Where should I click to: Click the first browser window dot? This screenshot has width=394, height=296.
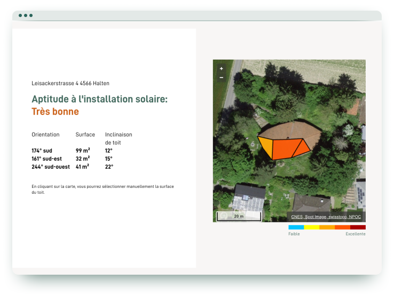coord(20,15)
